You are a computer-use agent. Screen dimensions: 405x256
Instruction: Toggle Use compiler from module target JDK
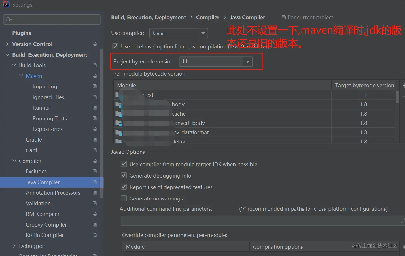pyautogui.click(x=124, y=164)
